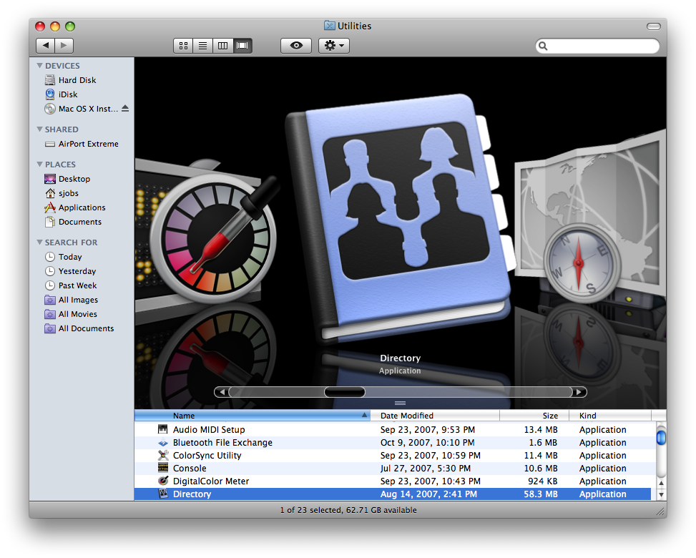696x558 pixels.
Task: Select the Audio MIDI Setup name
Action: point(209,430)
